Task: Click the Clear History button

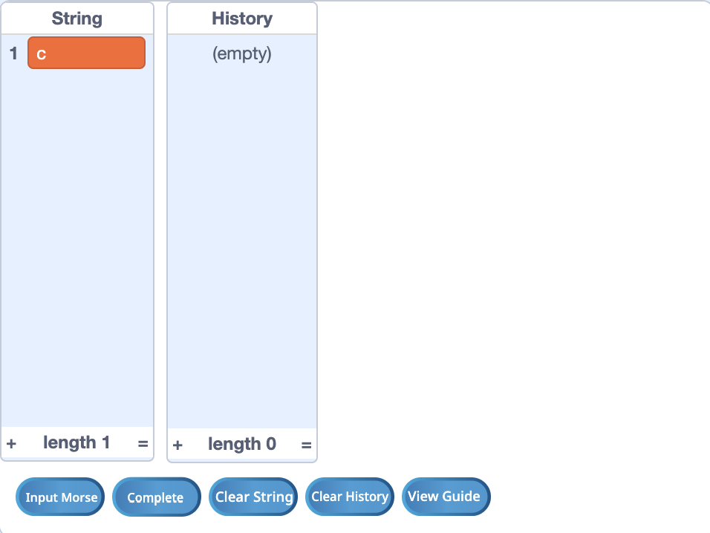Action: (350, 497)
